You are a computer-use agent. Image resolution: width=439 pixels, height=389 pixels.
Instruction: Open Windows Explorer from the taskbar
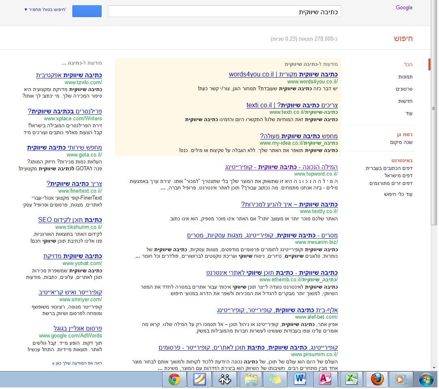pyautogui.click(x=251, y=380)
